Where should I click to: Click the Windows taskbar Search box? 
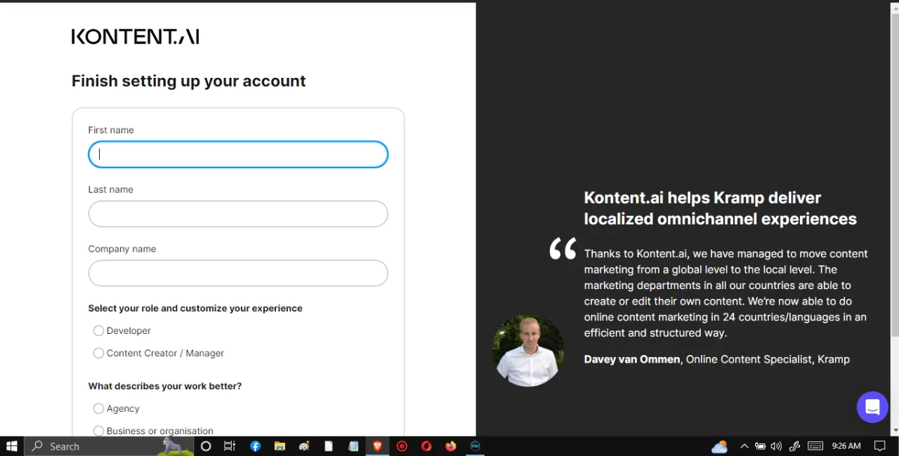[x=109, y=446]
